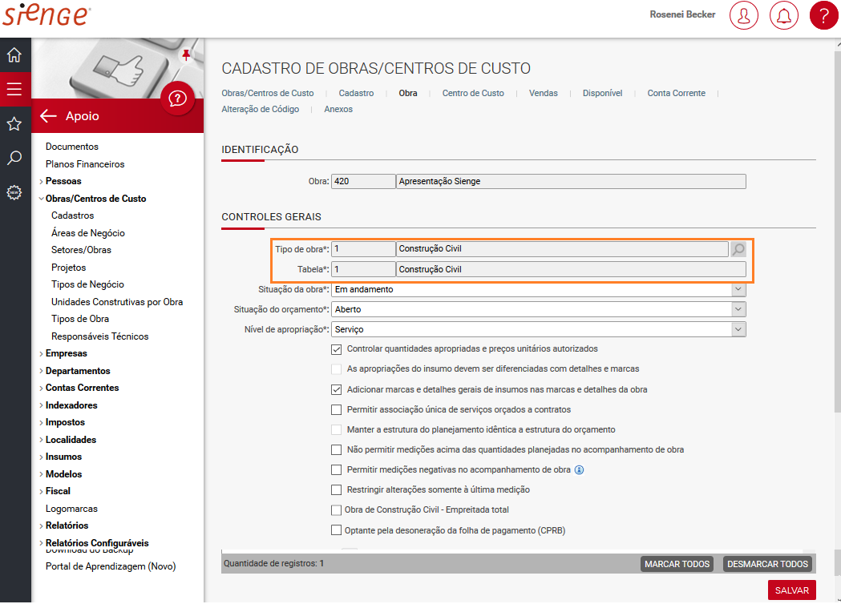Viewport: 841px width, 604px height.
Task: Toggle Adicionar marcas e detalhes gerais checkbox
Action: pos(336,390)
